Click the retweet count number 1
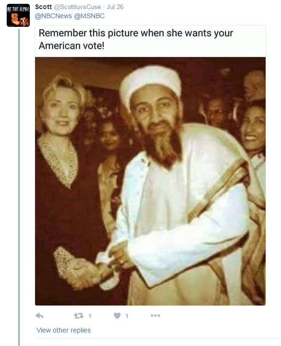 click(90, 316)
